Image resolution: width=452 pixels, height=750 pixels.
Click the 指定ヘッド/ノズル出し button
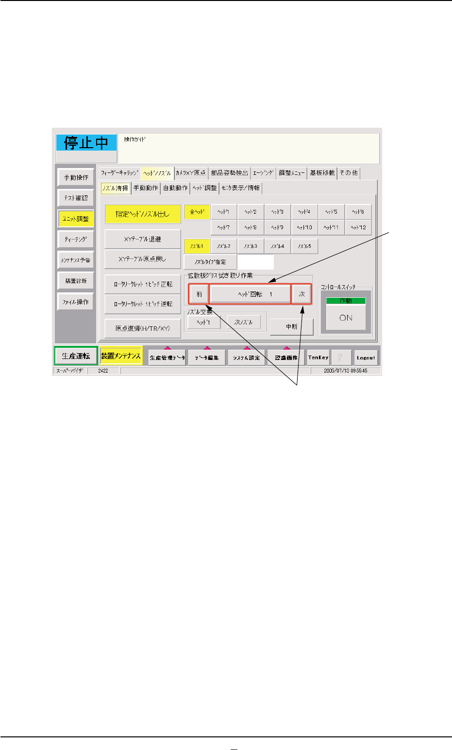pos(143,214)
